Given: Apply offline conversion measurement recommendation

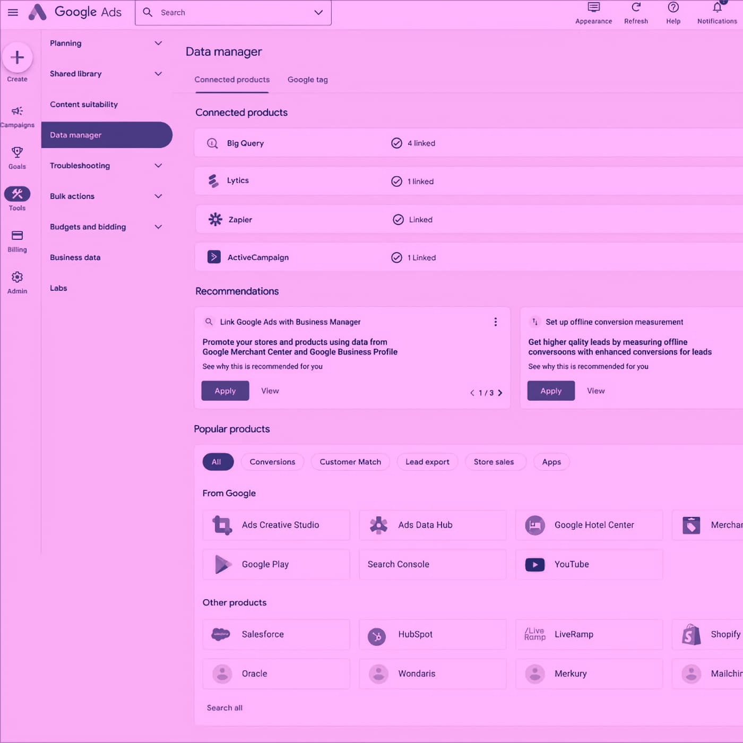Looking at the screenshot, I should 551,391.
